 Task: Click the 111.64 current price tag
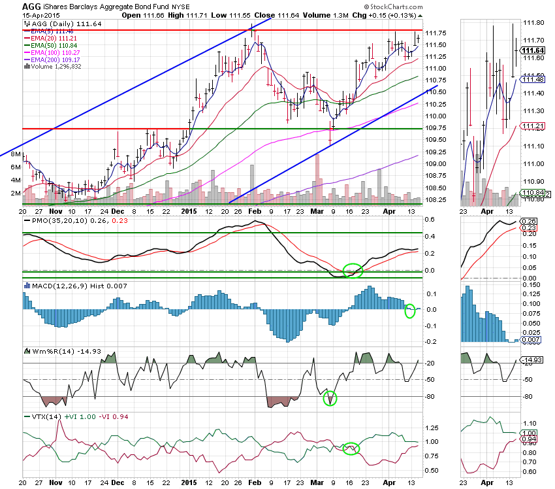pos(533,50)
